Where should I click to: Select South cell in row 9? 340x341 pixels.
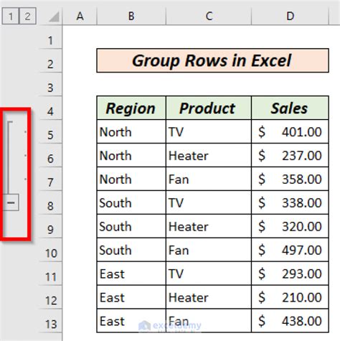click(131, 226)
